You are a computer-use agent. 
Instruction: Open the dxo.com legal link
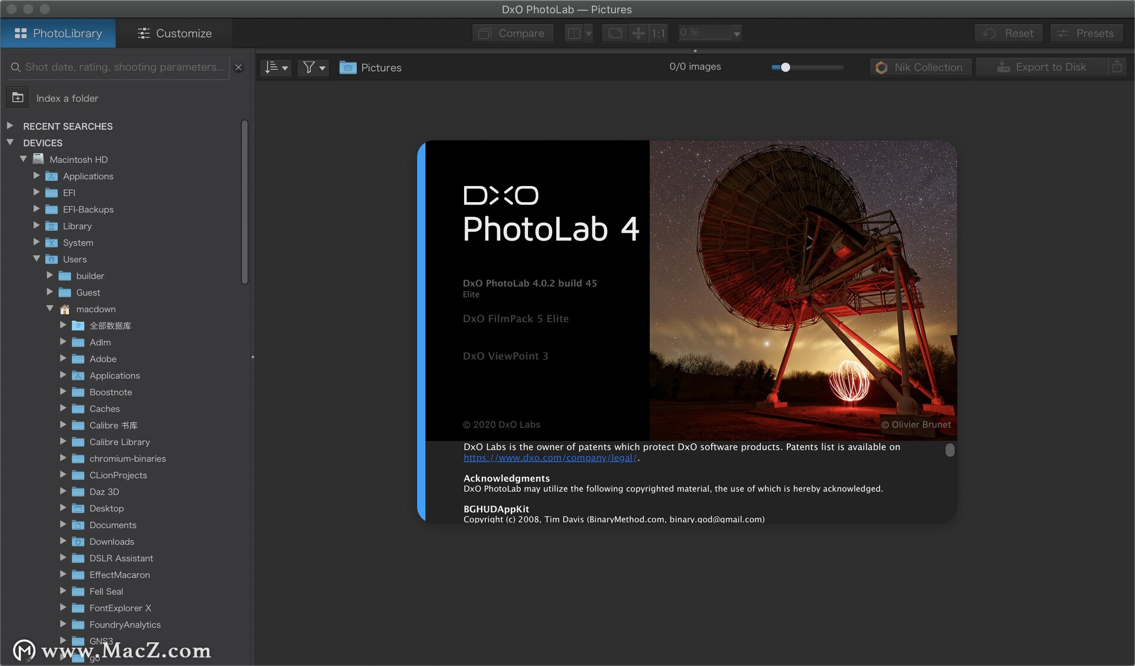click(x=550, y=458)
